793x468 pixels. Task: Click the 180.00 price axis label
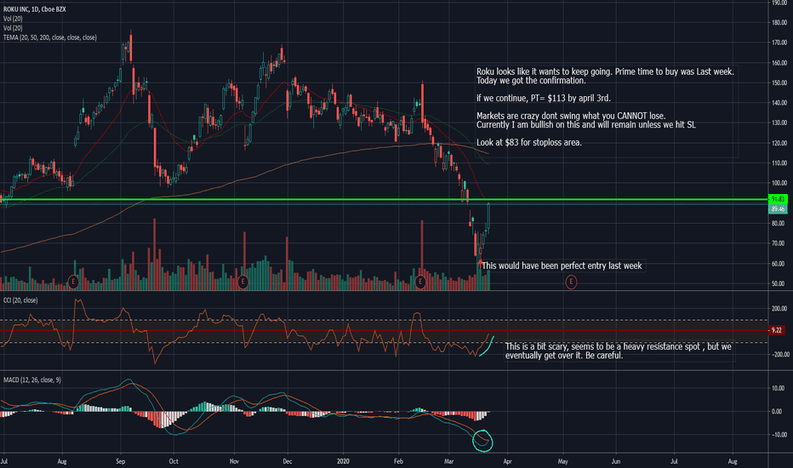[x=779, y=23]
